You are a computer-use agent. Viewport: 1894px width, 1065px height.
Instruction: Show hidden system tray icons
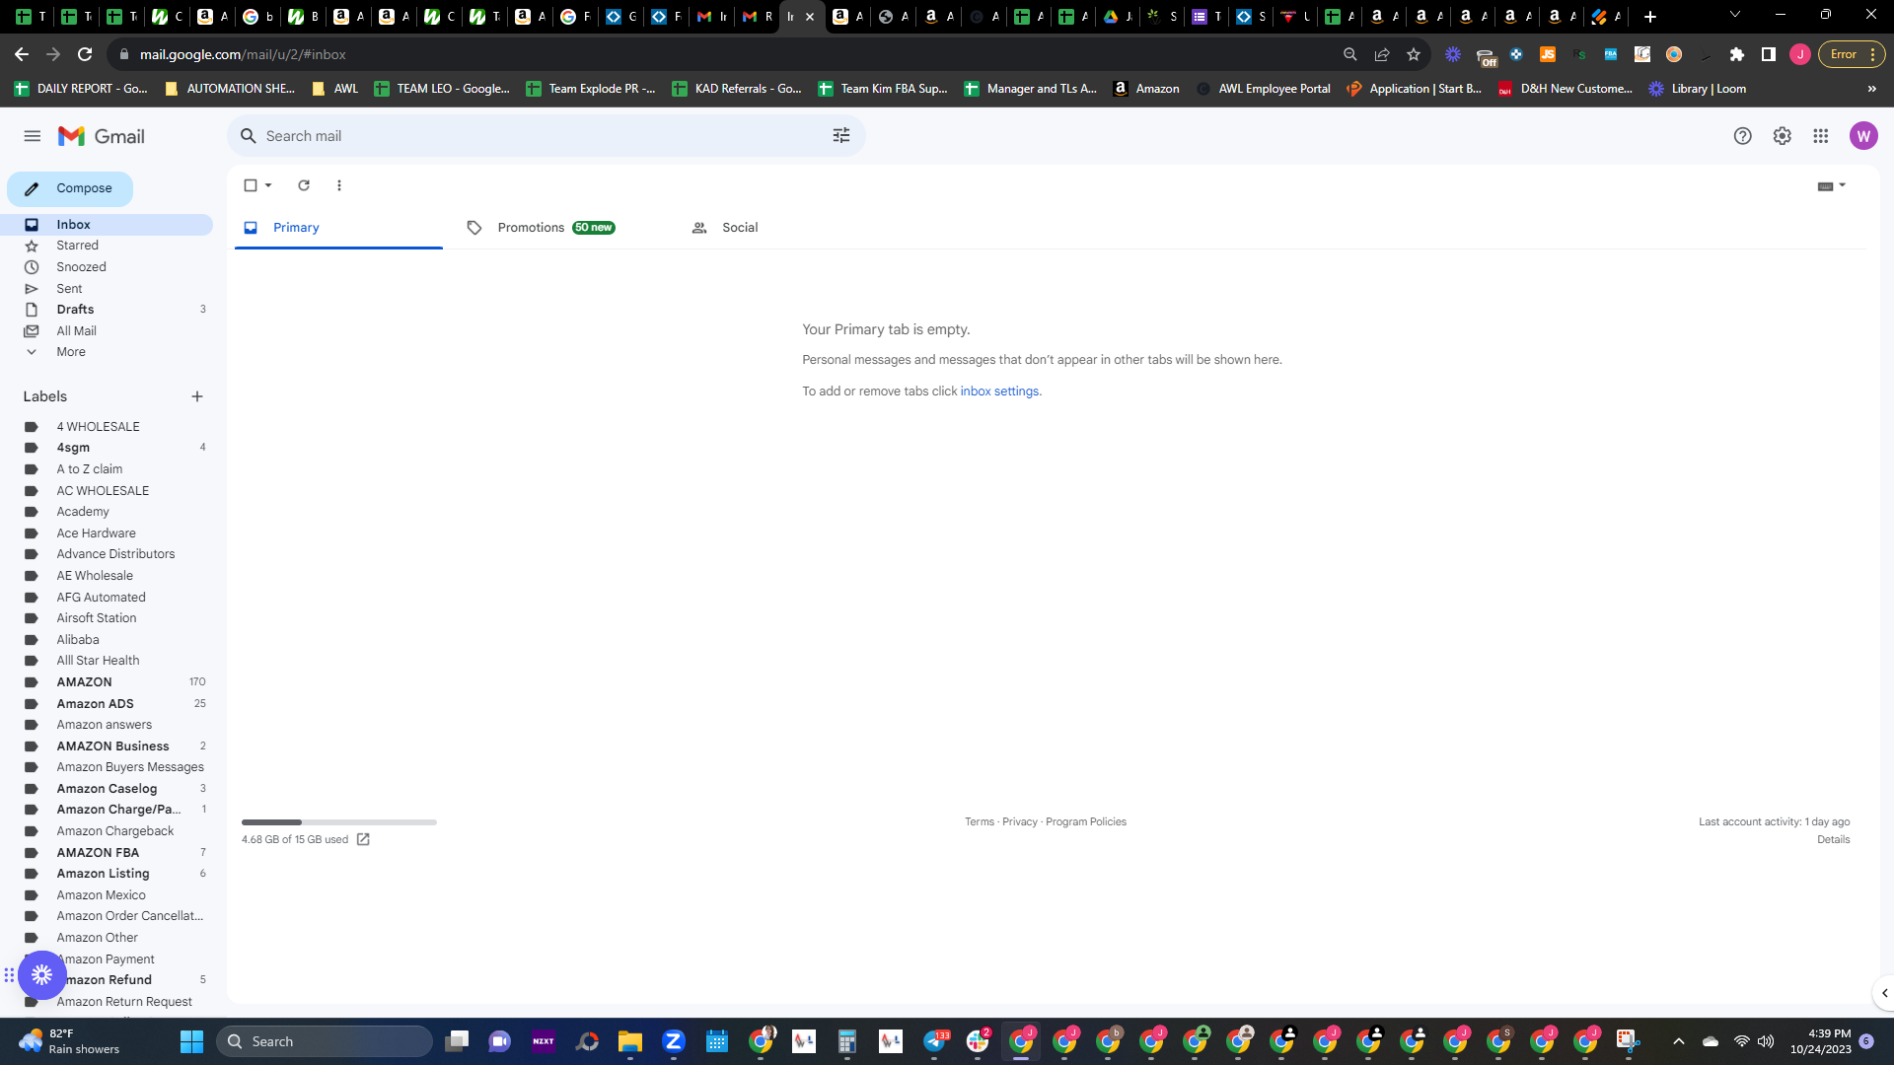click(x=1679, y=1041)
